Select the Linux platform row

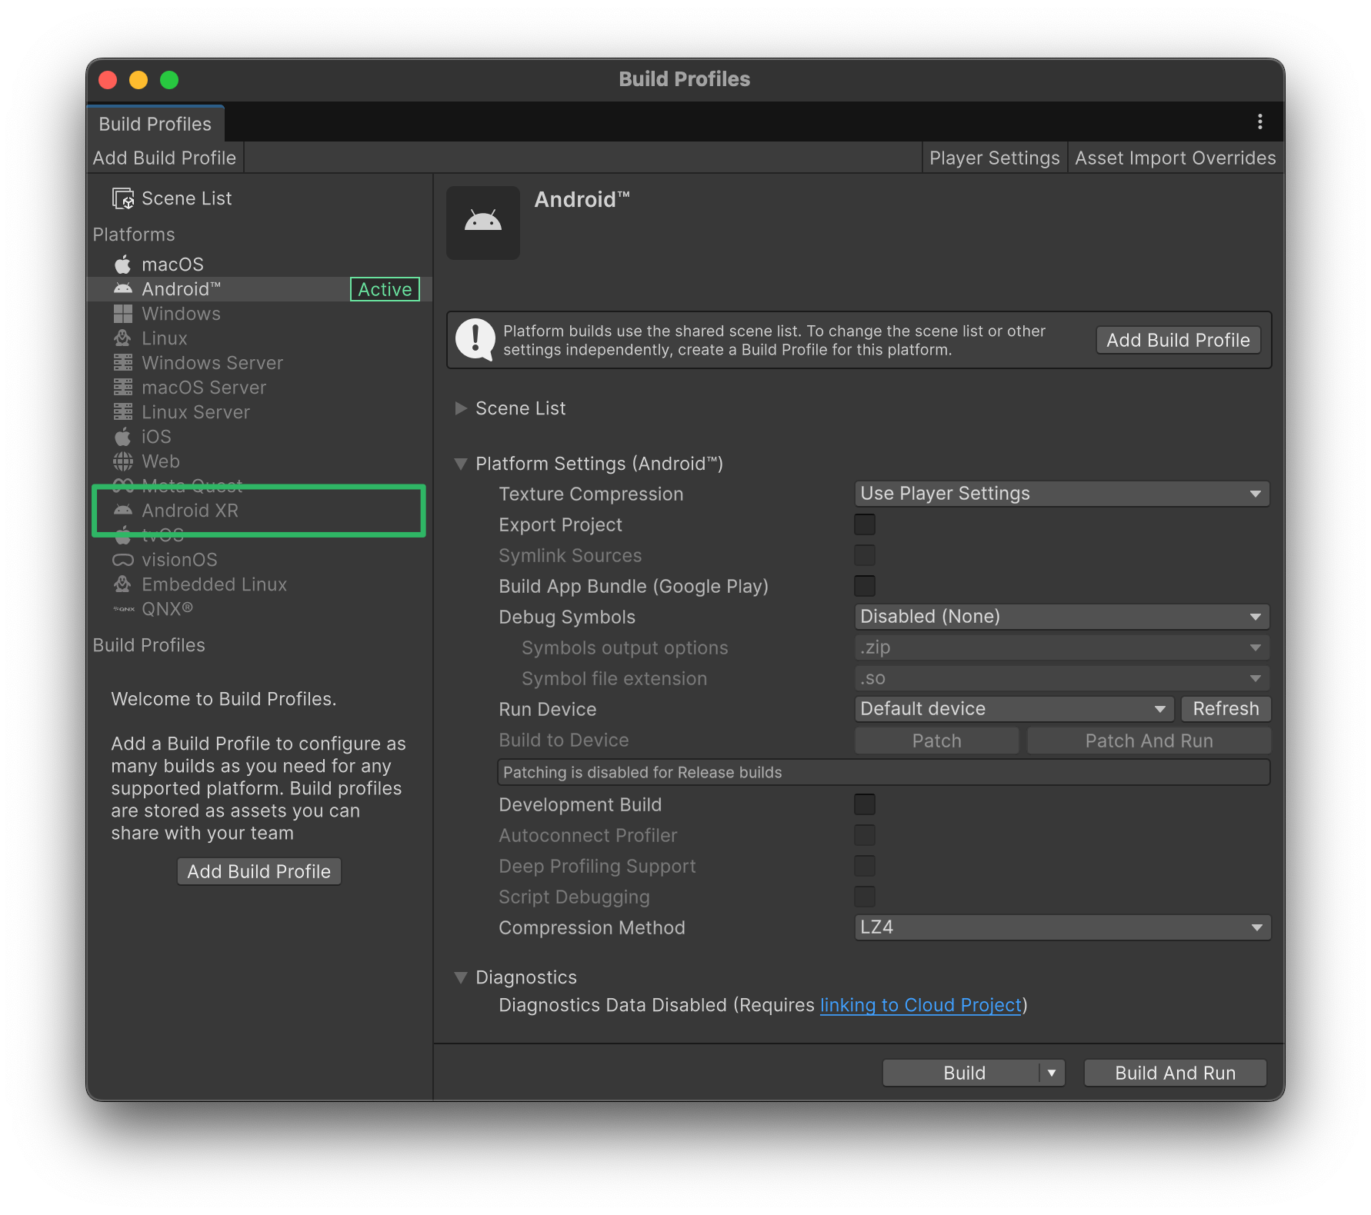pyautogui.click(x=260, y=338)
